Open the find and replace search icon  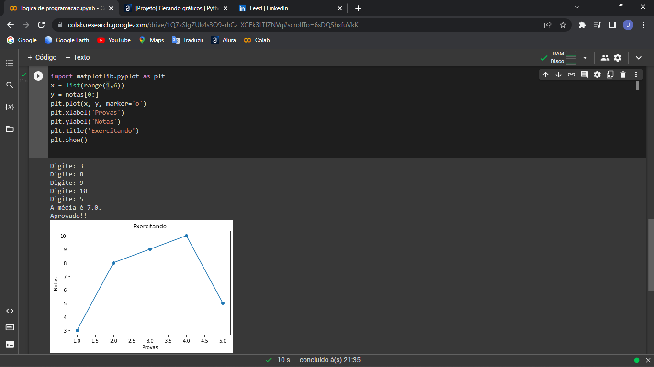coord(10,85)
